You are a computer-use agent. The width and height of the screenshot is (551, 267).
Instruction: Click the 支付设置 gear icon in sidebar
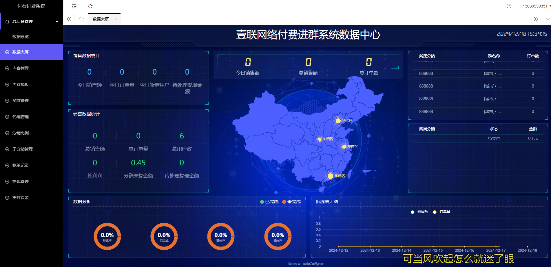(7, 198)
